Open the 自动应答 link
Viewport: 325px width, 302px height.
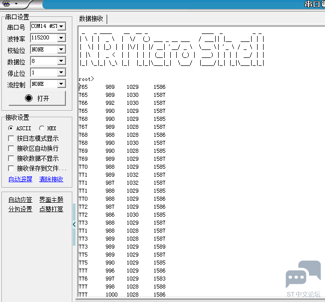[20, 200]
